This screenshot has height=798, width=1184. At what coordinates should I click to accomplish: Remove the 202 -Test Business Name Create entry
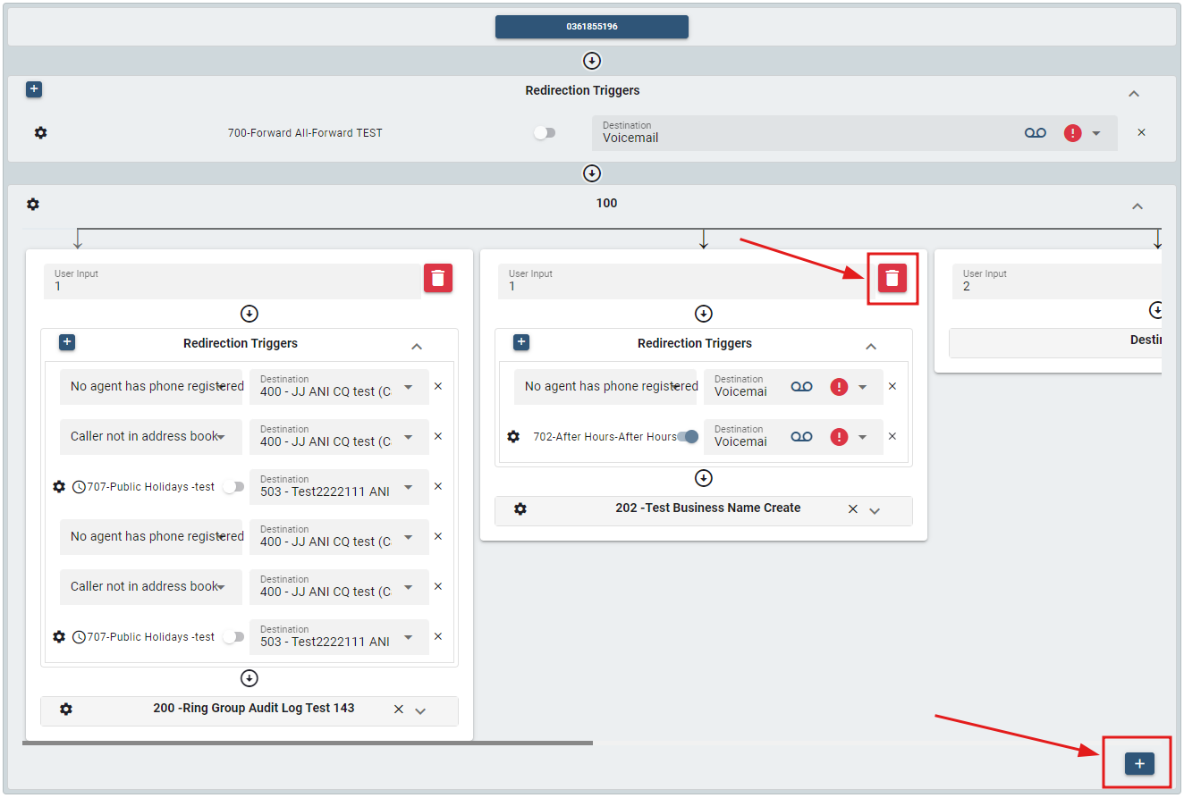[853, 509]
